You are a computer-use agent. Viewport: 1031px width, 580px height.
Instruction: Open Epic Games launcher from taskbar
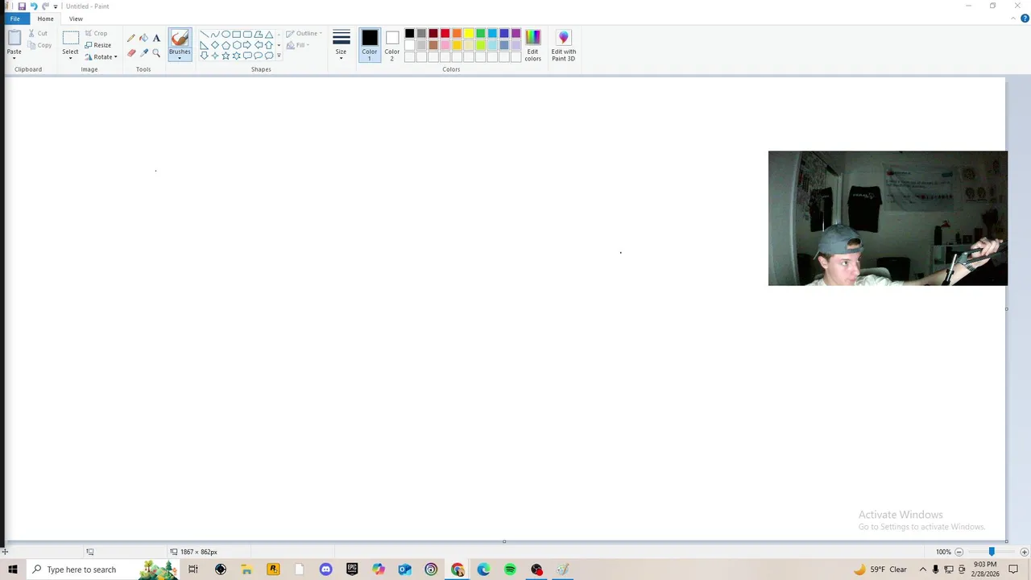352,570
